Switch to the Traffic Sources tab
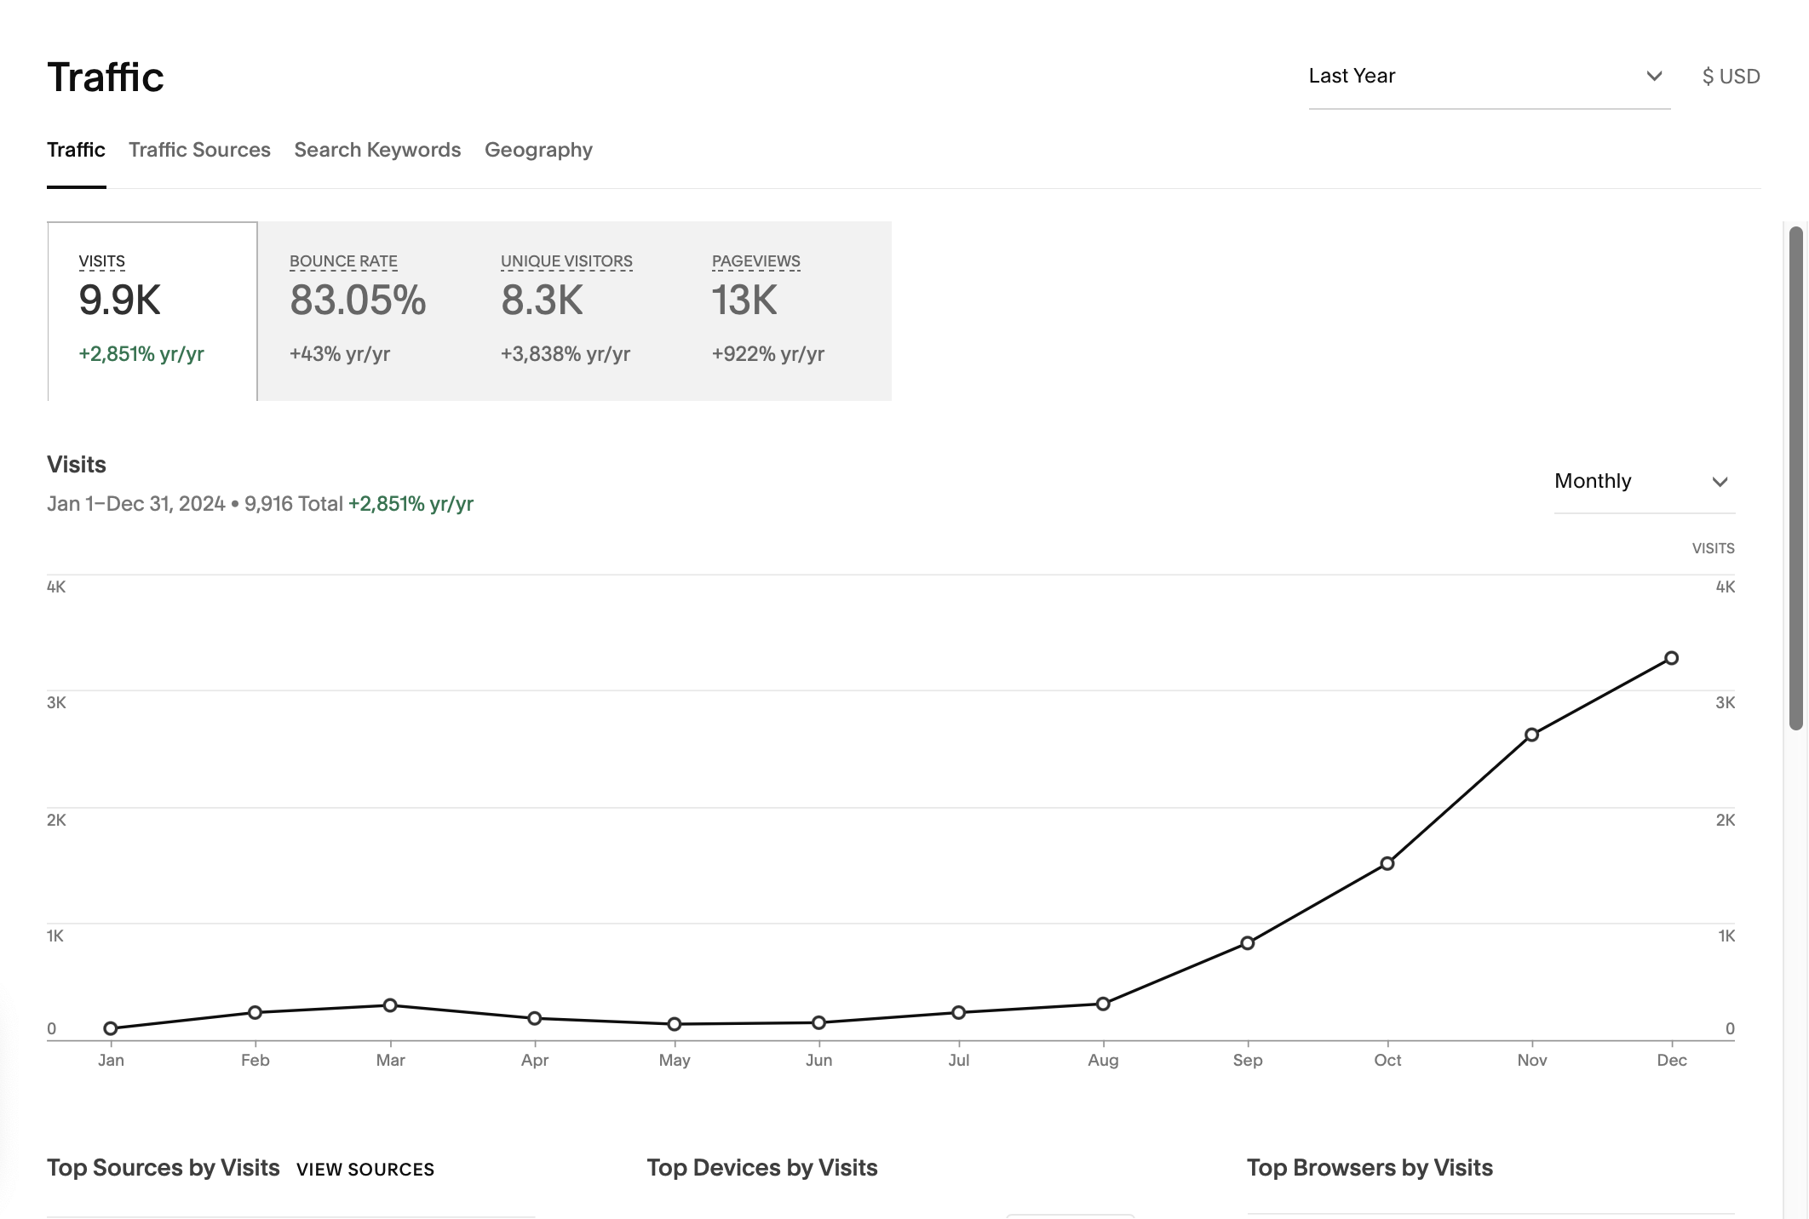This screenshot has width=1809, height=1219. pyautogui.click(x=199, y=150)
